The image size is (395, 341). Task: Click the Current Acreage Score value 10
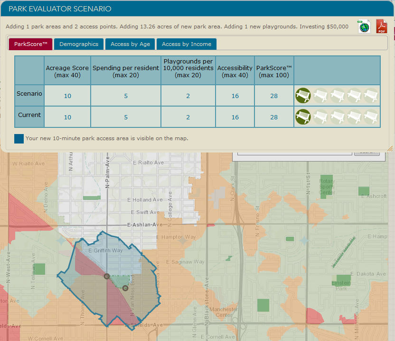point(67,117)
